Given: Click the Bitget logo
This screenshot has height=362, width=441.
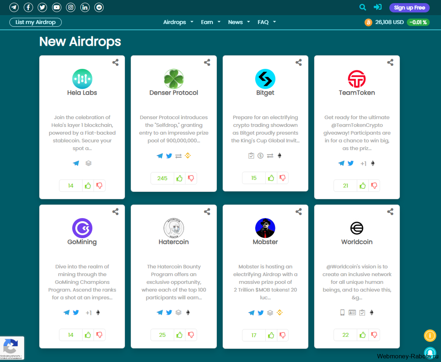Looking at the screenshot, I should pos(265,79).
